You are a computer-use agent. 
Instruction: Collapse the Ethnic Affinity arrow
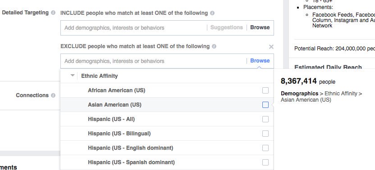(73, 76)
